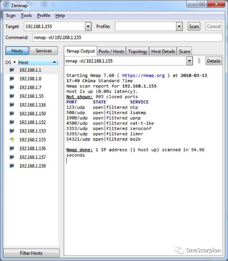228x261 pixels.
Task: Click the zeroconf service name
Action: point(141,128)
